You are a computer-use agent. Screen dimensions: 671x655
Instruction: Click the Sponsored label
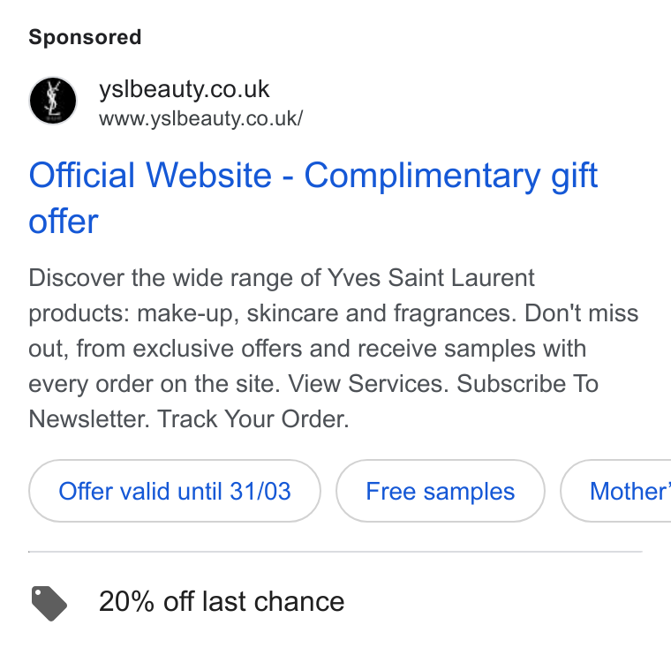point(85,37)
